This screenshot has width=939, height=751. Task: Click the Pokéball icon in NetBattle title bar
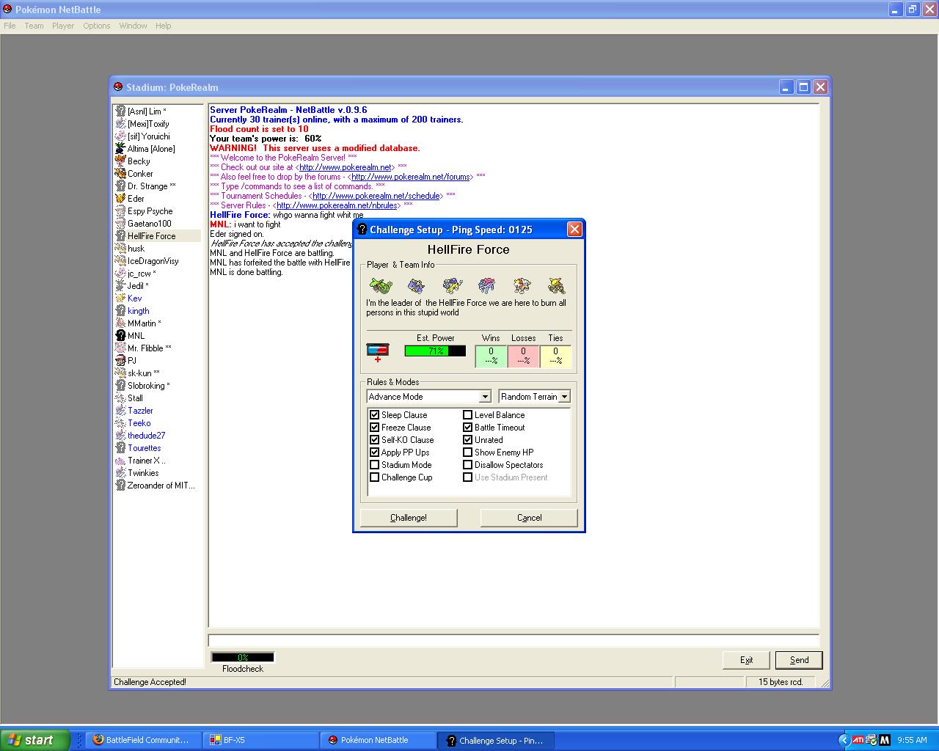point(7,10)
